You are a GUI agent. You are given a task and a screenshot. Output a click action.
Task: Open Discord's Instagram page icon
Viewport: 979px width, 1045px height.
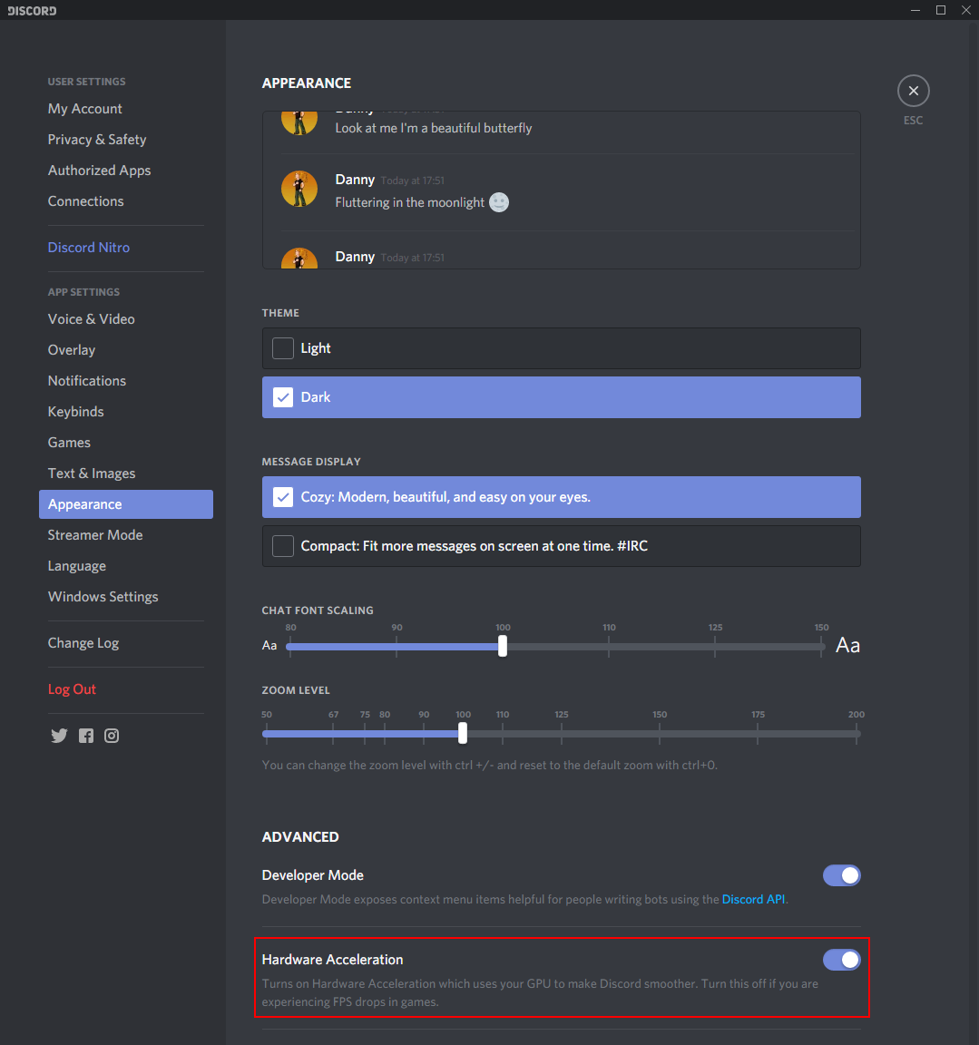[112, 736]
